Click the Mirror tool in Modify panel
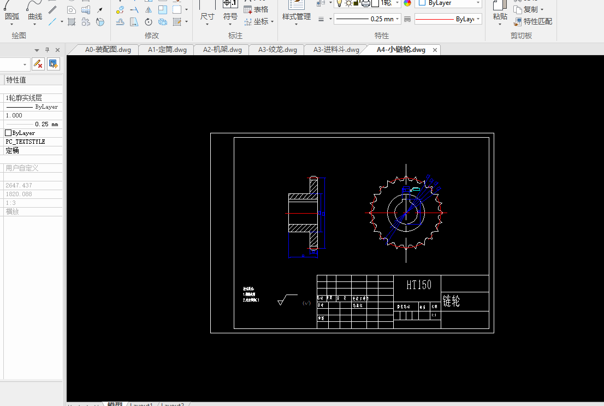 tap(149, 10)
